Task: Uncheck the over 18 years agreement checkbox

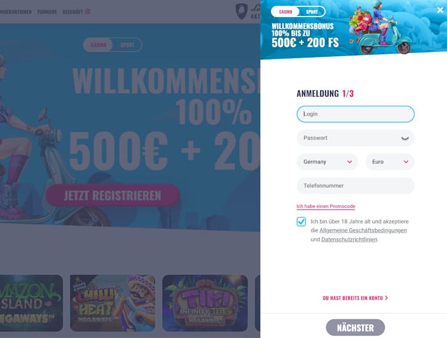Action: pyautogui.click(x=301, y=221)
